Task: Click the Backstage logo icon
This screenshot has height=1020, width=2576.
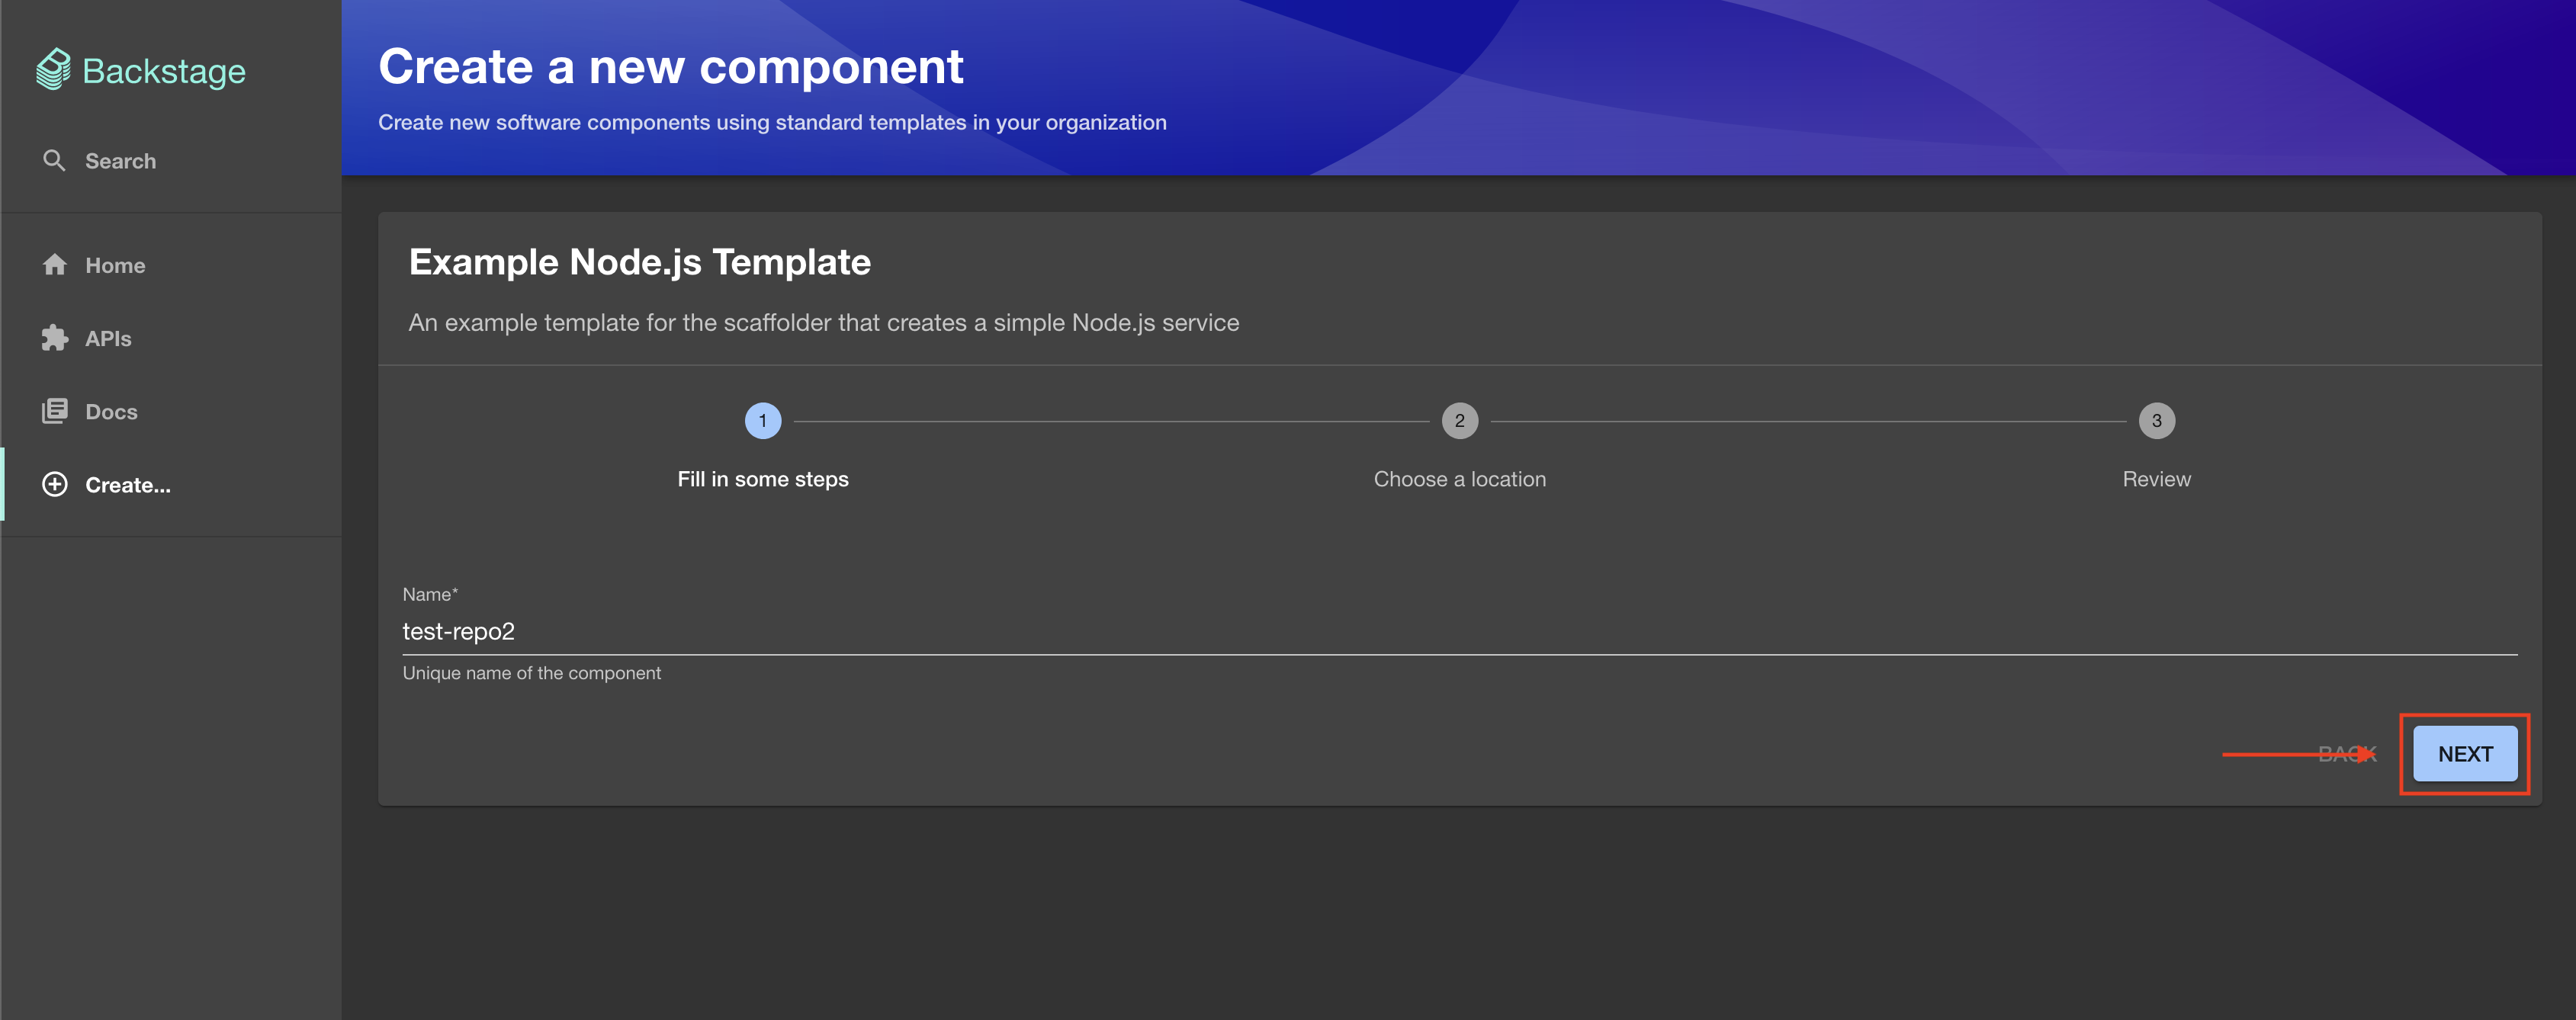Action: (x=53, y=70)
